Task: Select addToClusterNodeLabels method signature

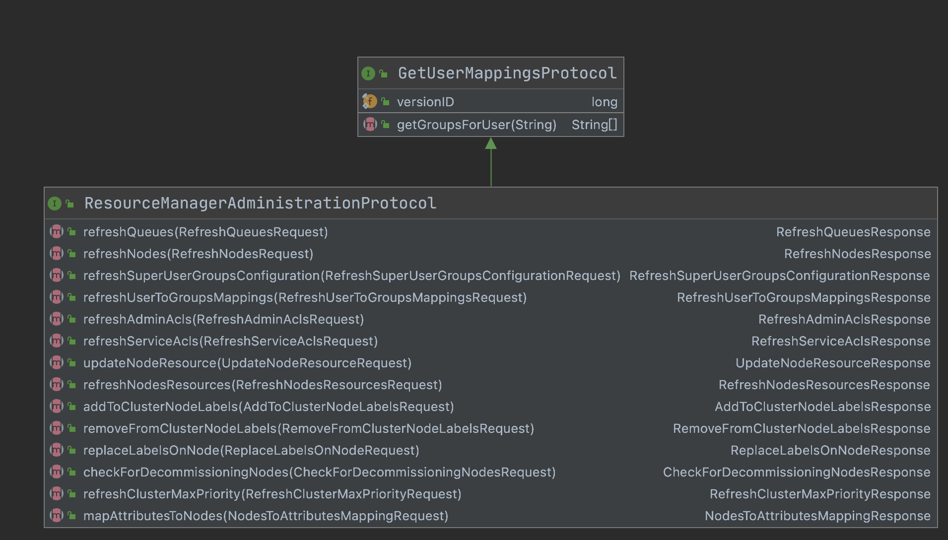Action: [269, 406]
